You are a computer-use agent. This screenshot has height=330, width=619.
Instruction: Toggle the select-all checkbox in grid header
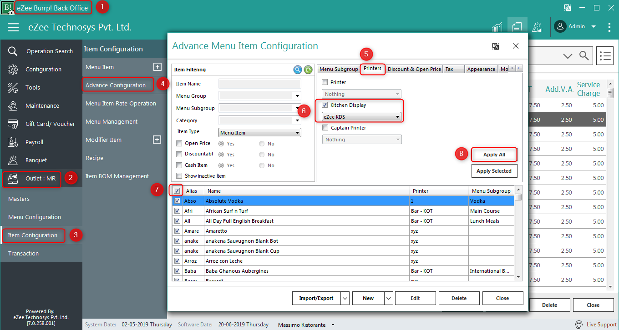tap(177, 191)
